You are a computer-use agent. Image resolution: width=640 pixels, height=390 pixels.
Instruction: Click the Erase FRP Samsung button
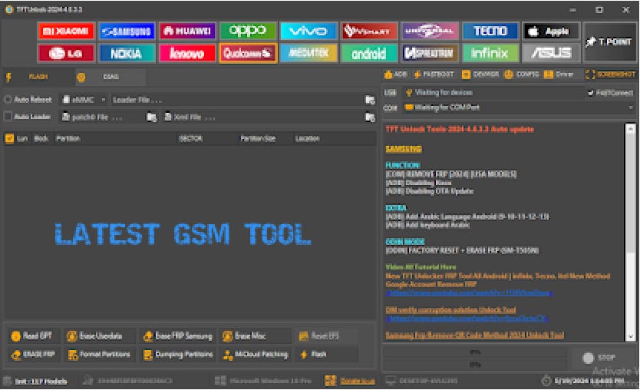[x=178, y=336]
